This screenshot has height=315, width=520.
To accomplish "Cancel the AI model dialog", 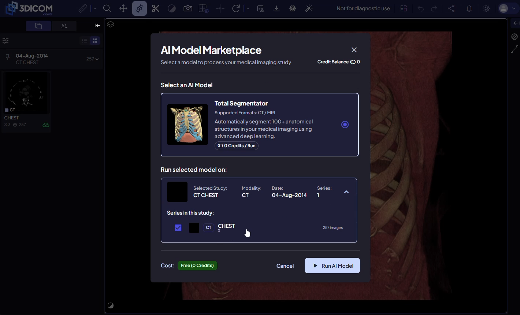I will [x=285, y=266].
